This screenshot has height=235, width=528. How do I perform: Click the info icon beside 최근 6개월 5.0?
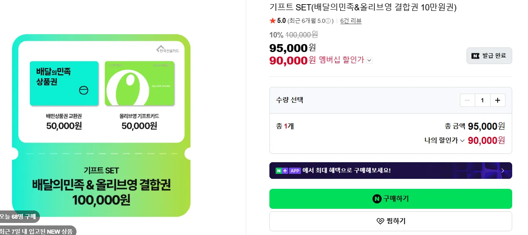[328, 21]
